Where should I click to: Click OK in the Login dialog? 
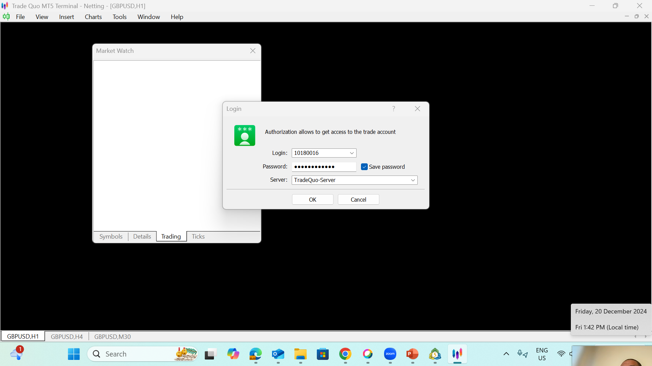[x=312, y=200]
